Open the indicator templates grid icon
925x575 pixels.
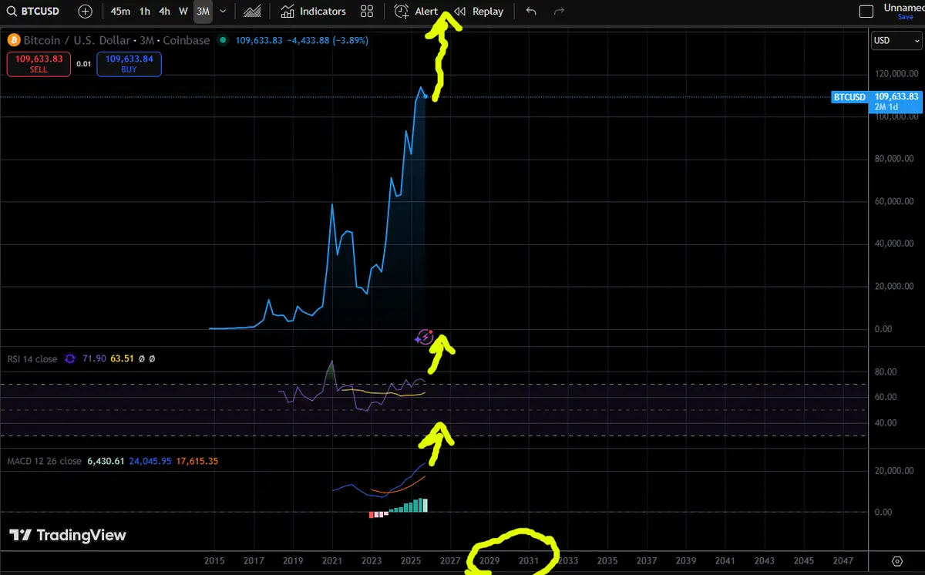pos(367,12)
